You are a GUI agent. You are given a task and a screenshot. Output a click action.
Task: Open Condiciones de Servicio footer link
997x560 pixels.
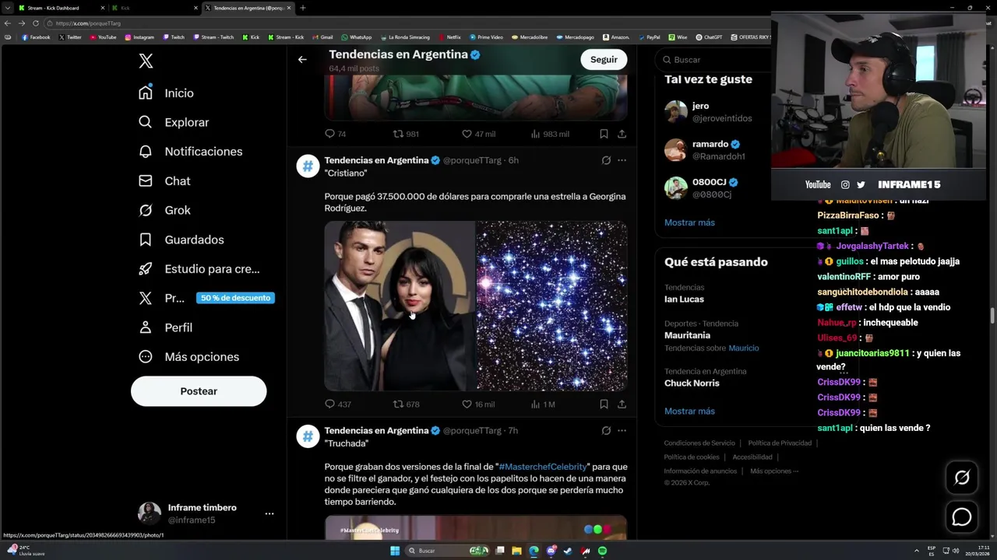(x=699, y=443)
